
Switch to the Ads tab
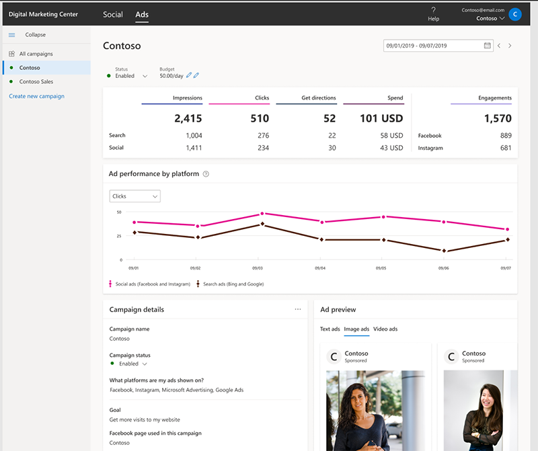click(x=142, y=14)
